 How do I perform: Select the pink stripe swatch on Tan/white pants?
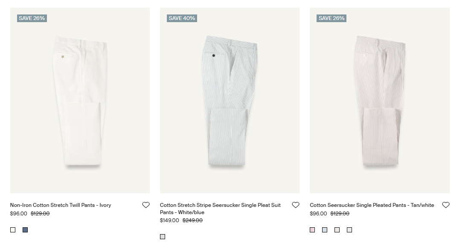point(312,229)
